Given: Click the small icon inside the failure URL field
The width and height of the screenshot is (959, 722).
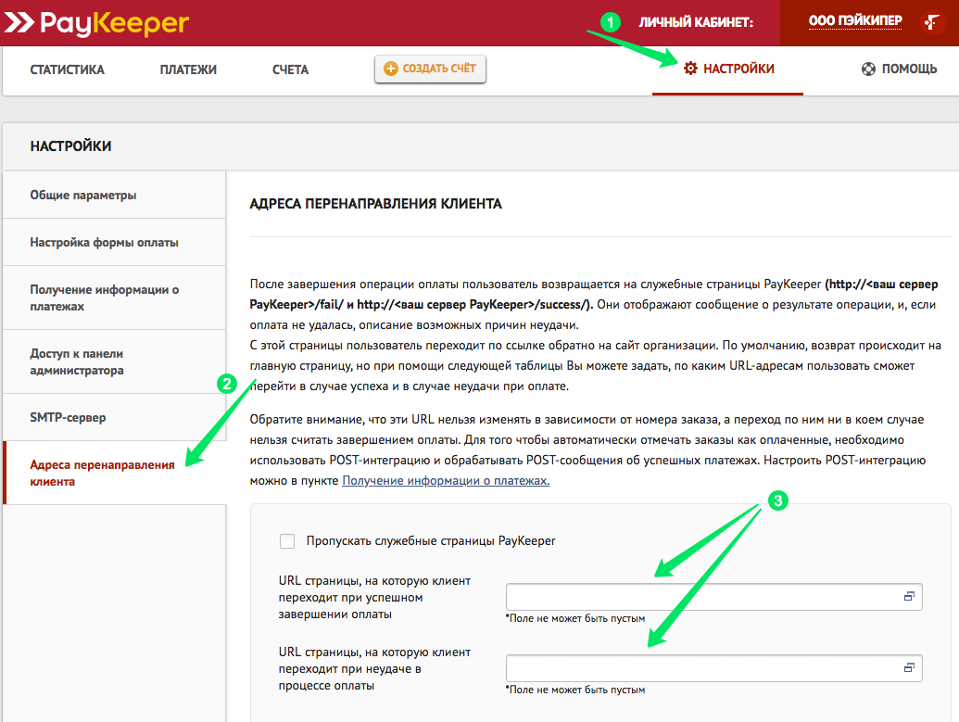Looking at the screenshot, I should 909,667.
